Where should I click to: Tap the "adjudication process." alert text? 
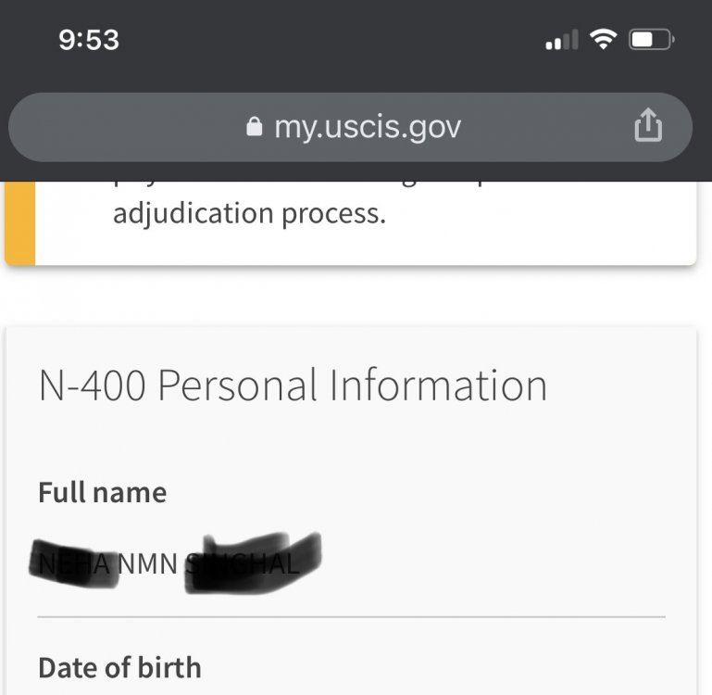tap(249, 213)
